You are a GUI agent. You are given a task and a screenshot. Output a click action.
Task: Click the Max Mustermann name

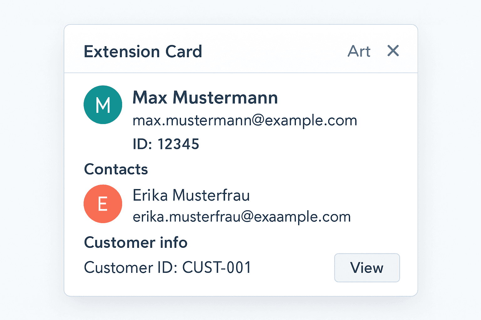click(x=205, y=97)
